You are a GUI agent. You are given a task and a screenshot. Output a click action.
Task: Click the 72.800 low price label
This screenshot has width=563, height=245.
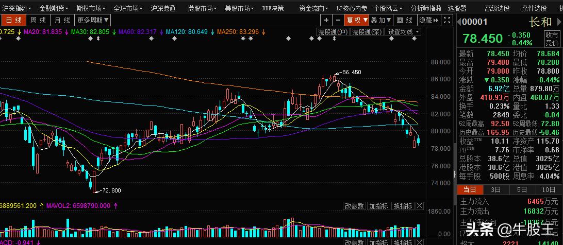click(112, 190)
